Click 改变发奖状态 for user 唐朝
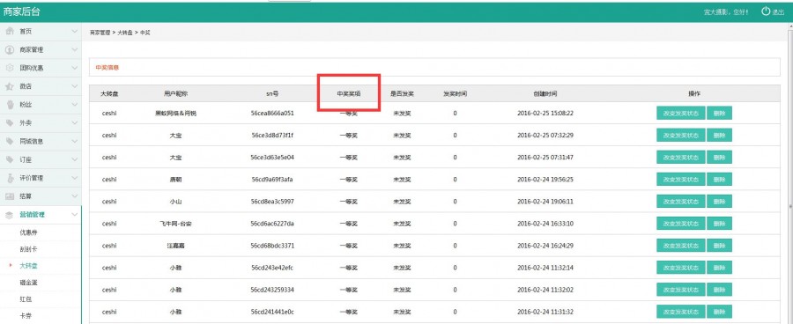Screen dimensions: 793x324 681,180
